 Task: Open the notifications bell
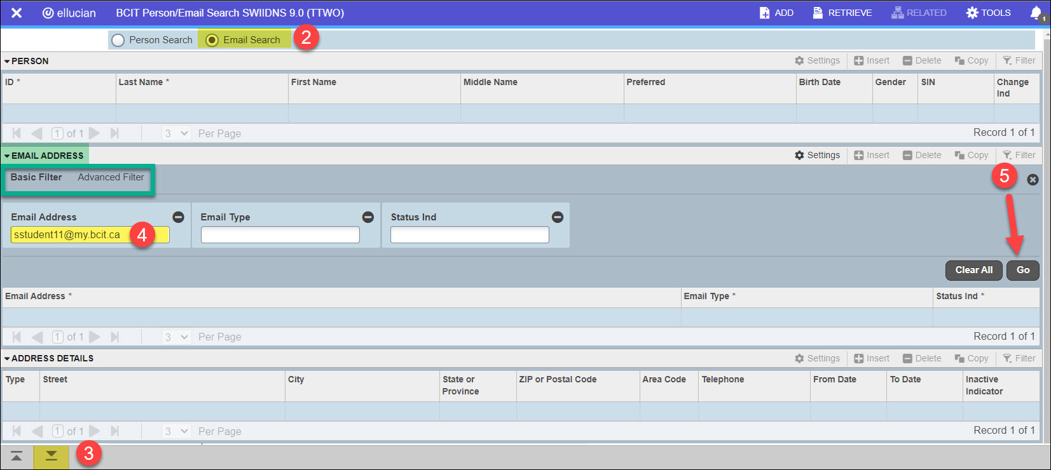click(x=1036, y=13)
